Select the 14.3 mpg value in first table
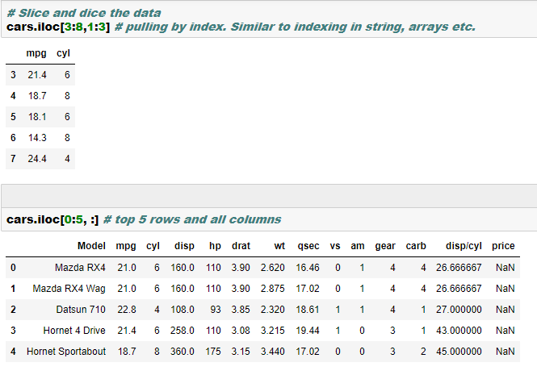The height and width of the screenshot is (375, 537). pos(36,138)
